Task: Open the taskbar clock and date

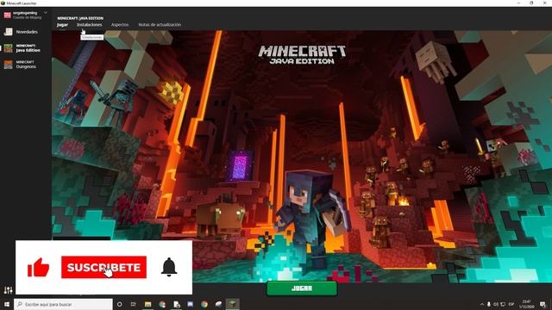Action: tap(527, 304)
